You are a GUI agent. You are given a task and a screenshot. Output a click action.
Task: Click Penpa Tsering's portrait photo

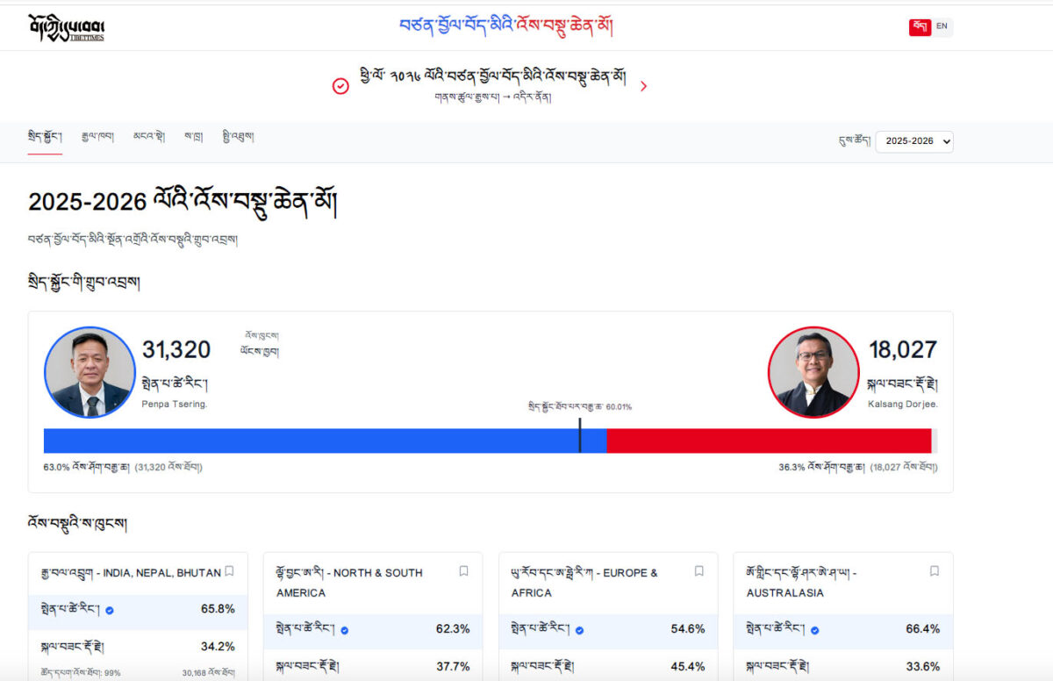90,372
